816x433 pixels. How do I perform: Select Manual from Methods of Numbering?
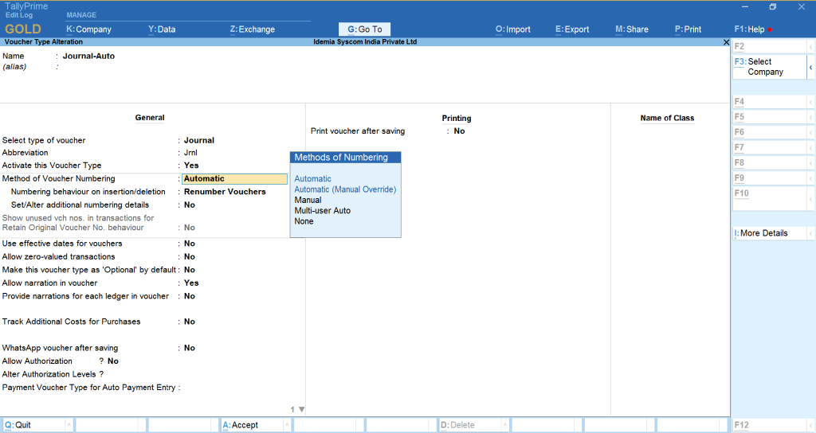coord(308,201)
